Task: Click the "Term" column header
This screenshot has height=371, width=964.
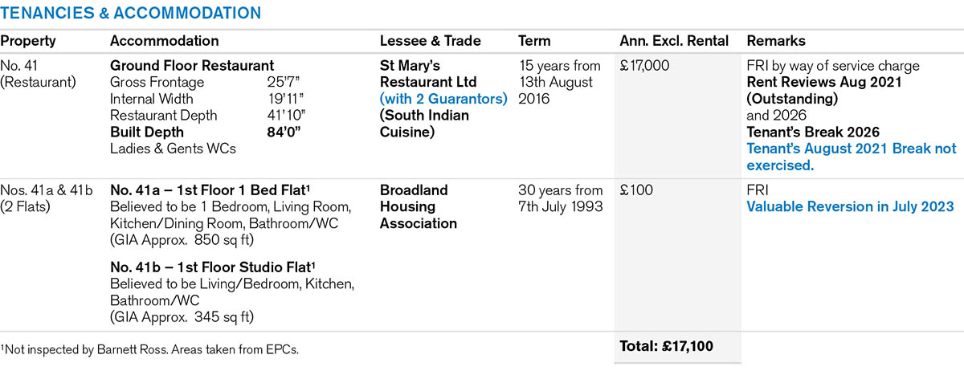Action: 534,41
